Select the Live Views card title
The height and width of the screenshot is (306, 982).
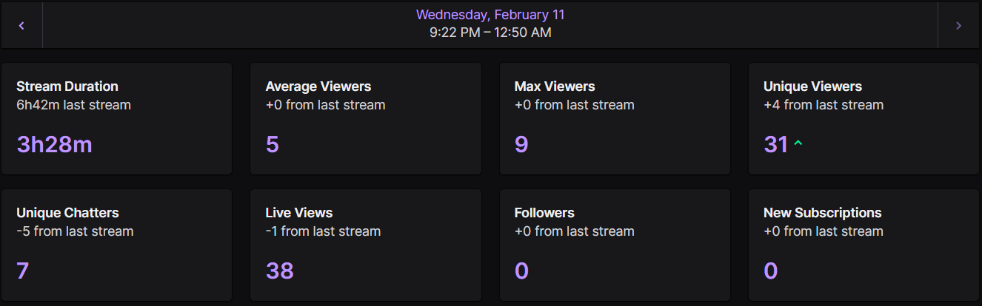299,213
